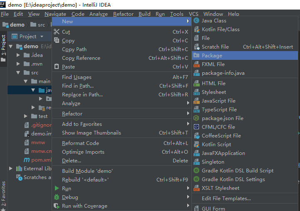Open the VCS menu
This screenshot has width=300, height=211.
[193, 14]
